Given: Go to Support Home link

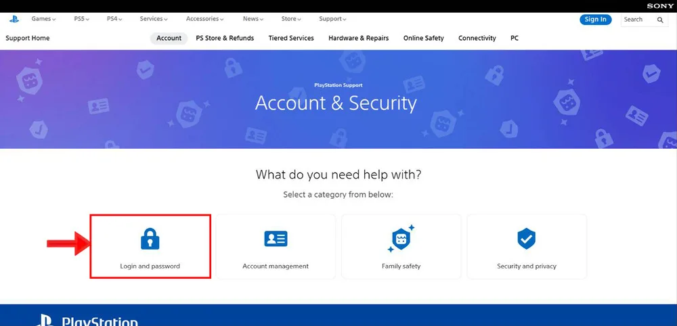Looking at the screenshot, I should [x=28, y=38].
